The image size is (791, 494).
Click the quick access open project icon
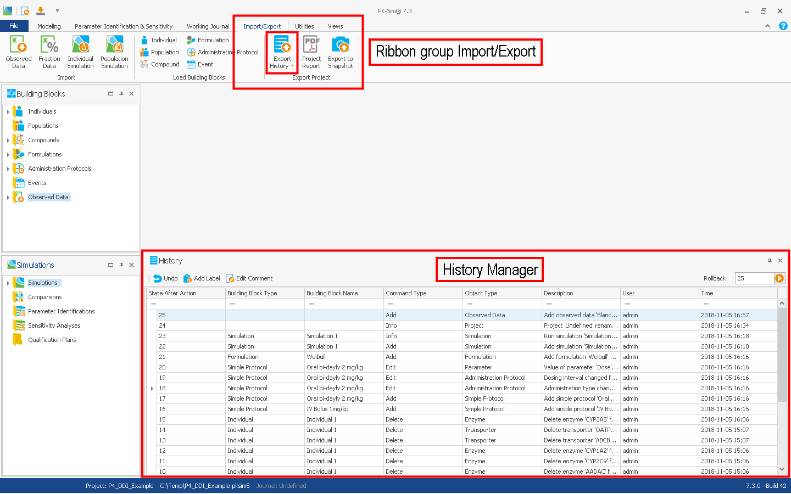pos(25,10)
